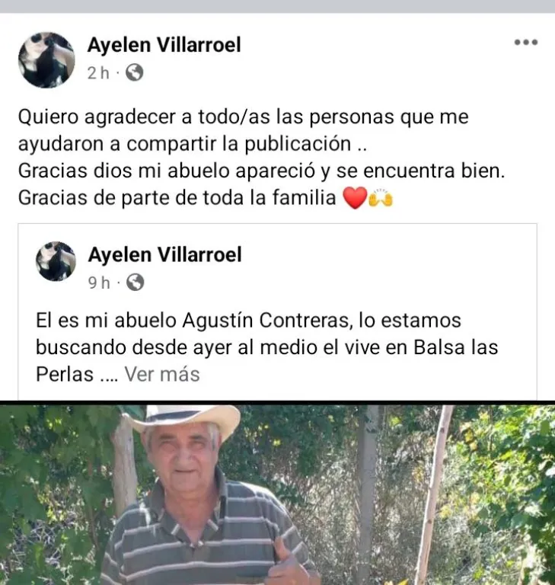Open the photo of the grandfather

click(277, 494)
